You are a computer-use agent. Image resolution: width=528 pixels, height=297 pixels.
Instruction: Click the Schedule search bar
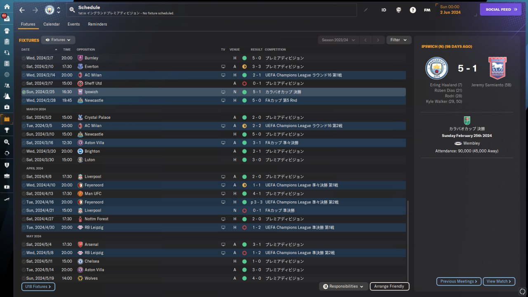[212, 10]
